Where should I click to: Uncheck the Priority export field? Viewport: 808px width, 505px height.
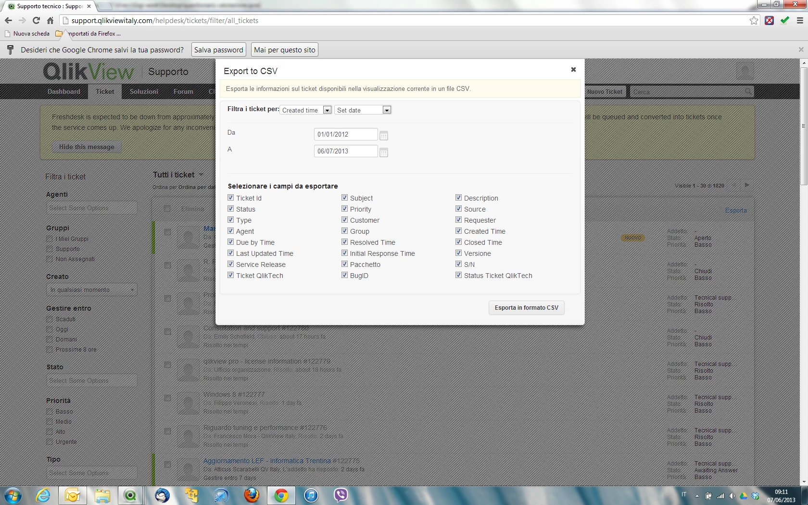(345, 209)
